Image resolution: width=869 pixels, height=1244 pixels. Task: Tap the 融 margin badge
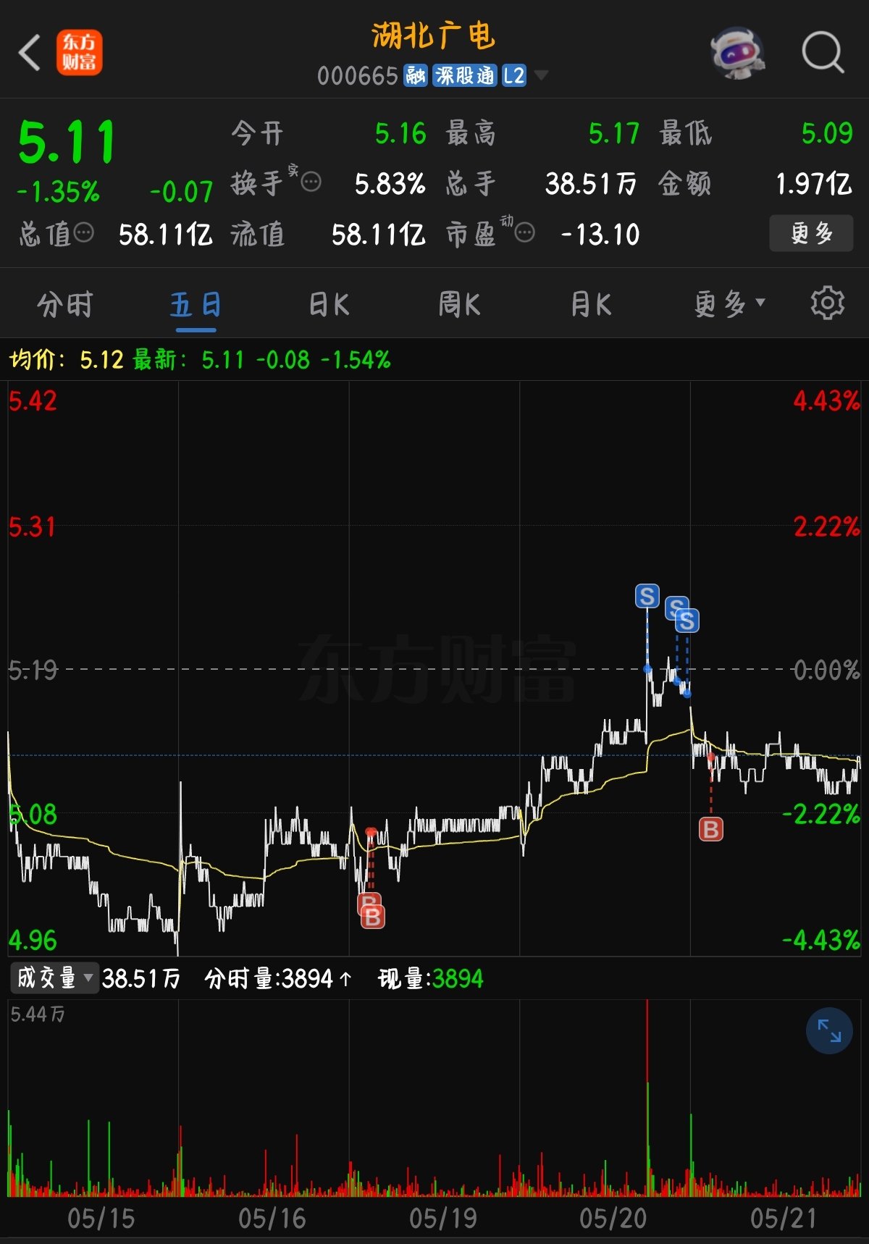(x=416, y=75)
